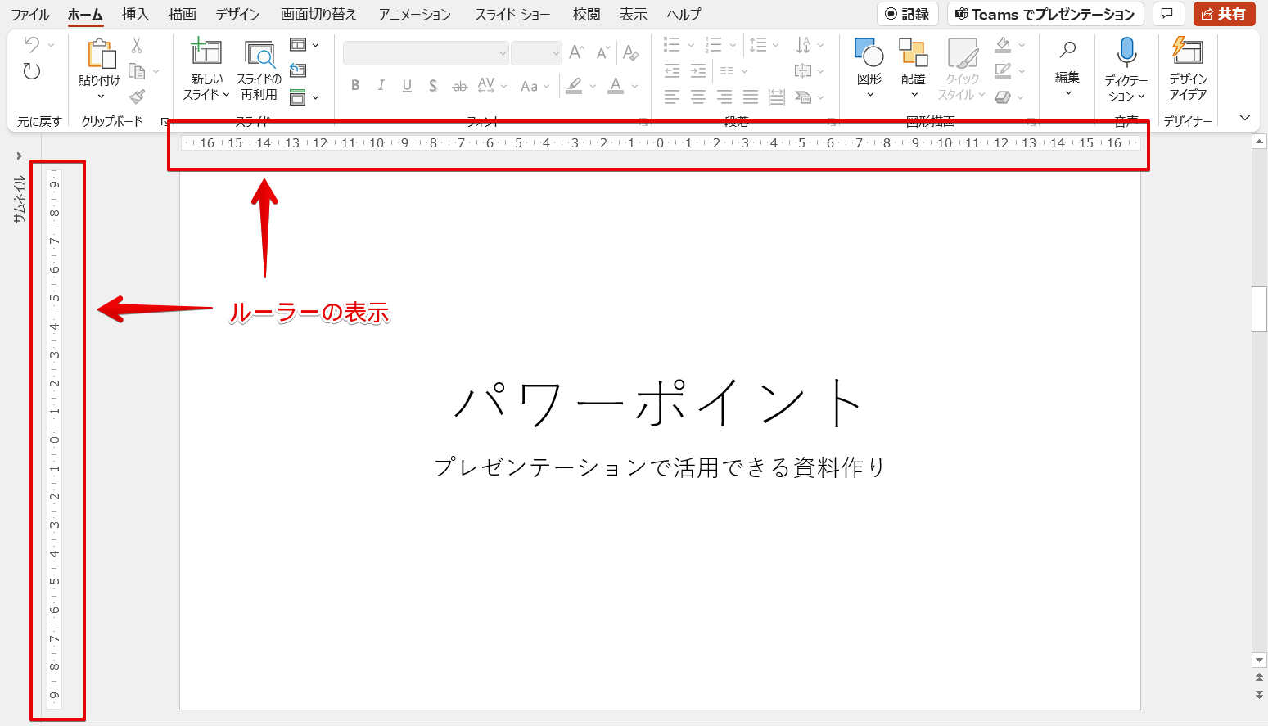
Task: Align text right
Action: coord(724,97)
